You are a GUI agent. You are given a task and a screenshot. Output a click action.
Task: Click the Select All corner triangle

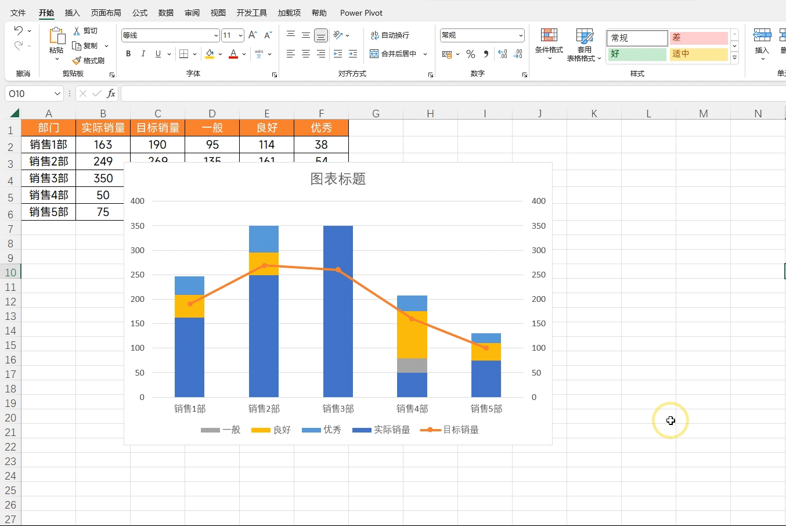[x=15, y=113]
